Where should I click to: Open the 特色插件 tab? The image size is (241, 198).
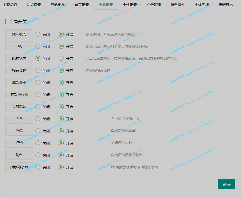point(178,5)
